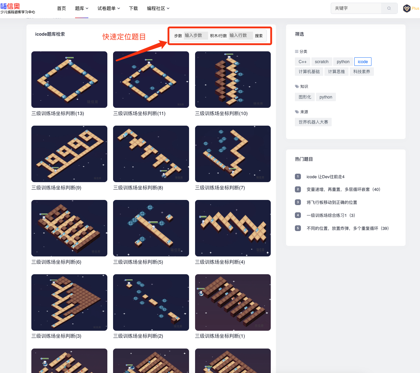Viewport: 420px width, 373px height.
Task: Click the search magnifier icon
Action: pos(389,8)
